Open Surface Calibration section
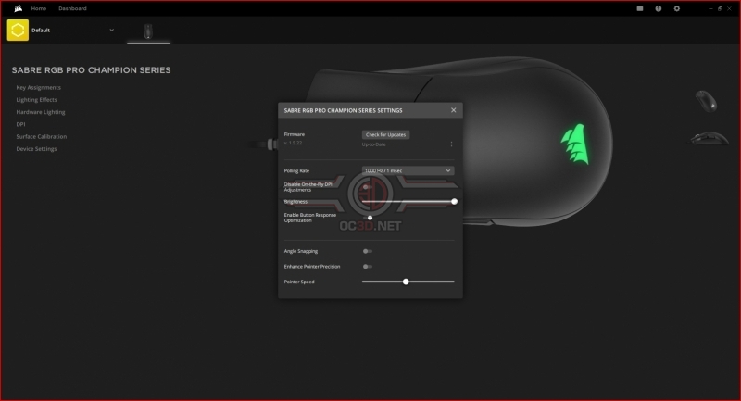Viewport: 741px width, 401px height. click(41, 136)
